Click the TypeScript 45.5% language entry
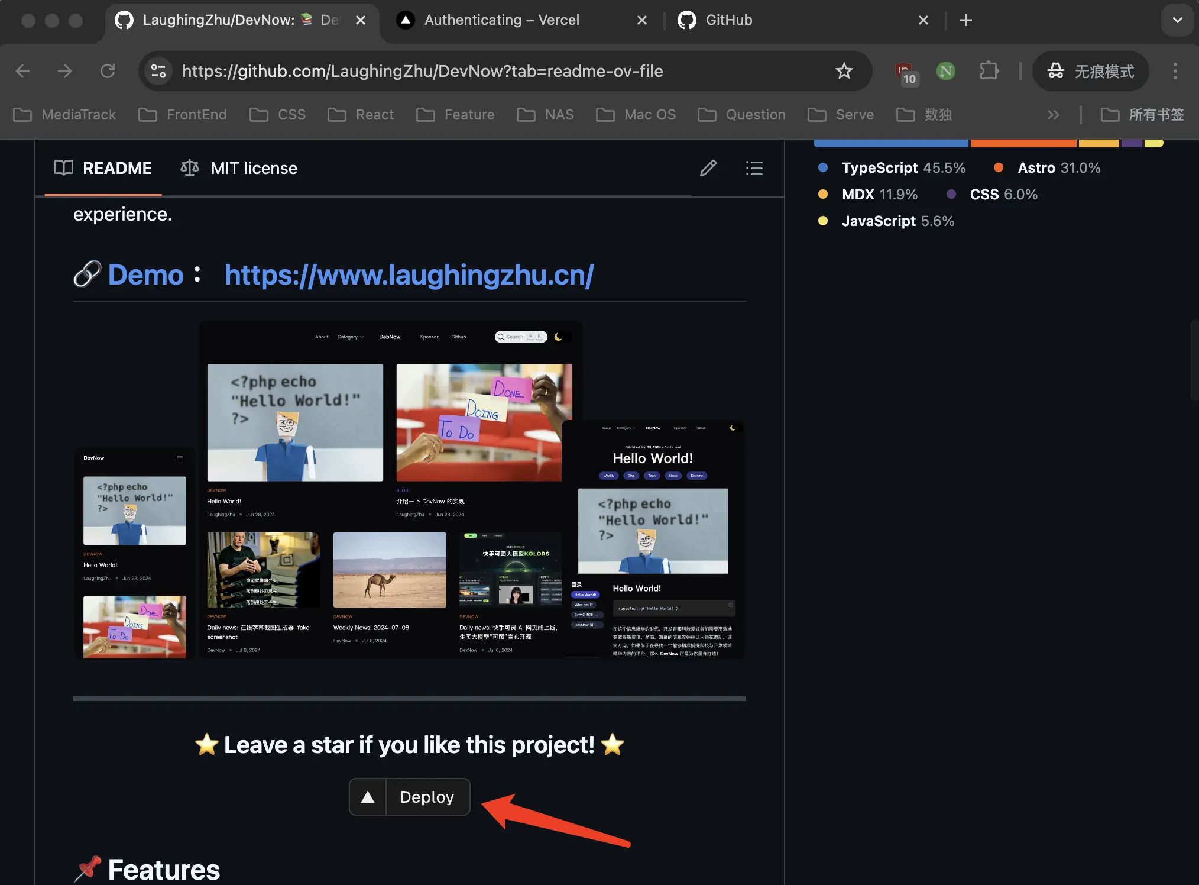 point(892,168)
